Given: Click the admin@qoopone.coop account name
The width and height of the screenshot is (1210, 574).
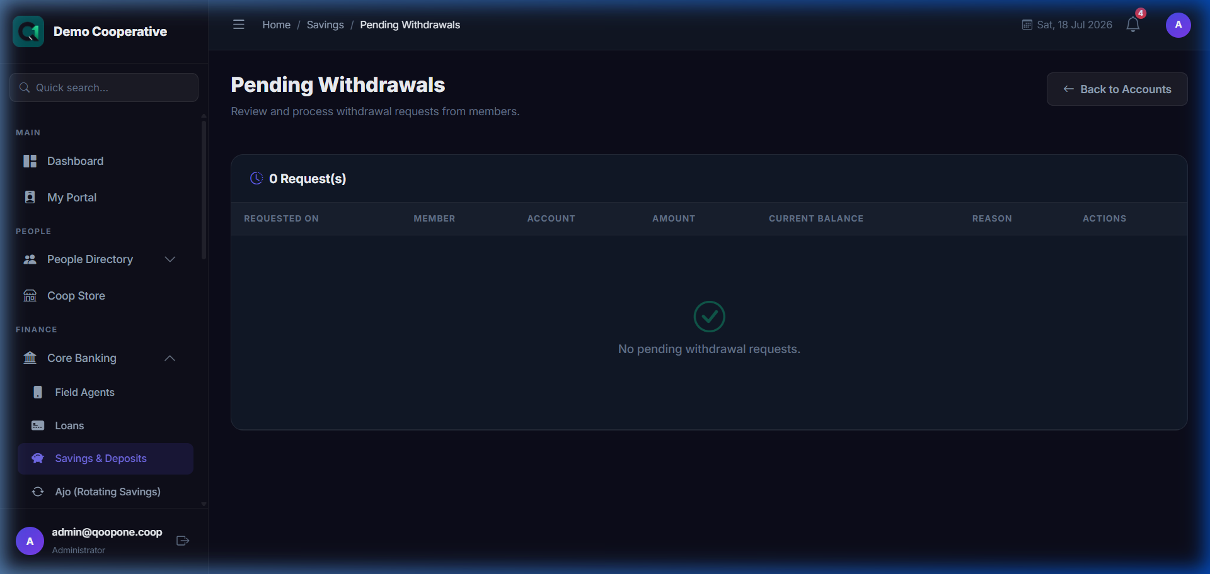Looking at the screenshot, I should click(107, 532).
